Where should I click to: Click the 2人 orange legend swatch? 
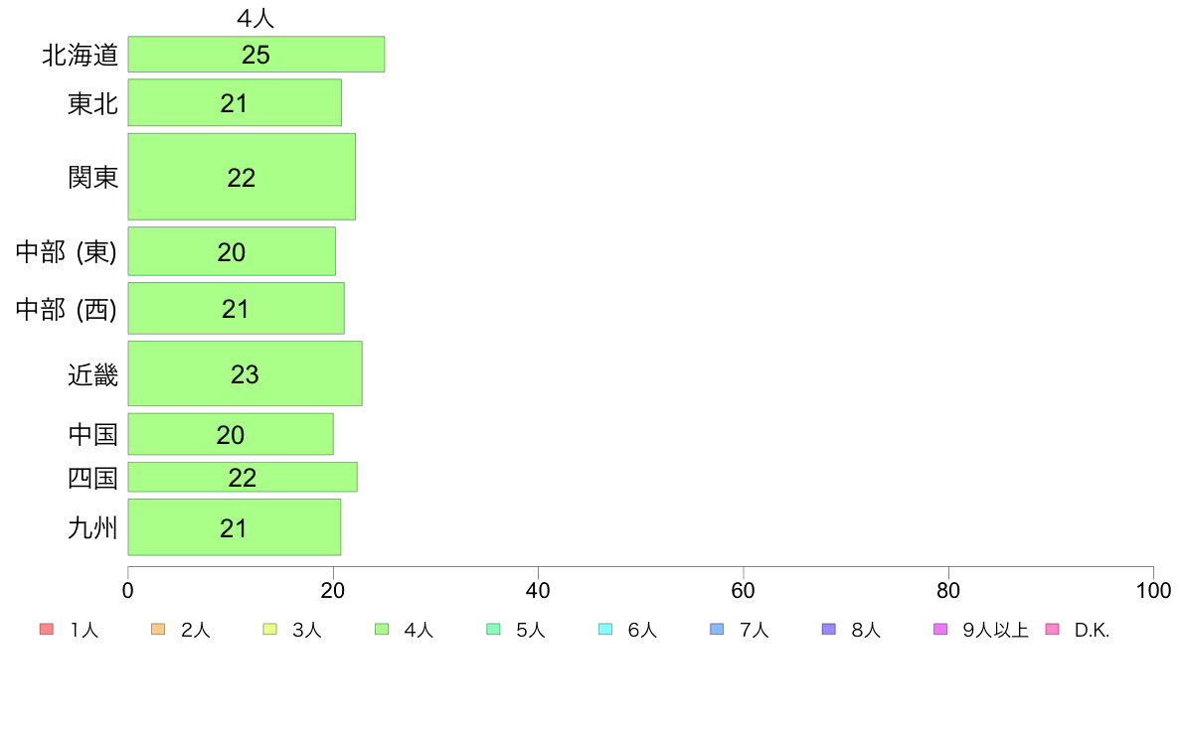(158, 630)
